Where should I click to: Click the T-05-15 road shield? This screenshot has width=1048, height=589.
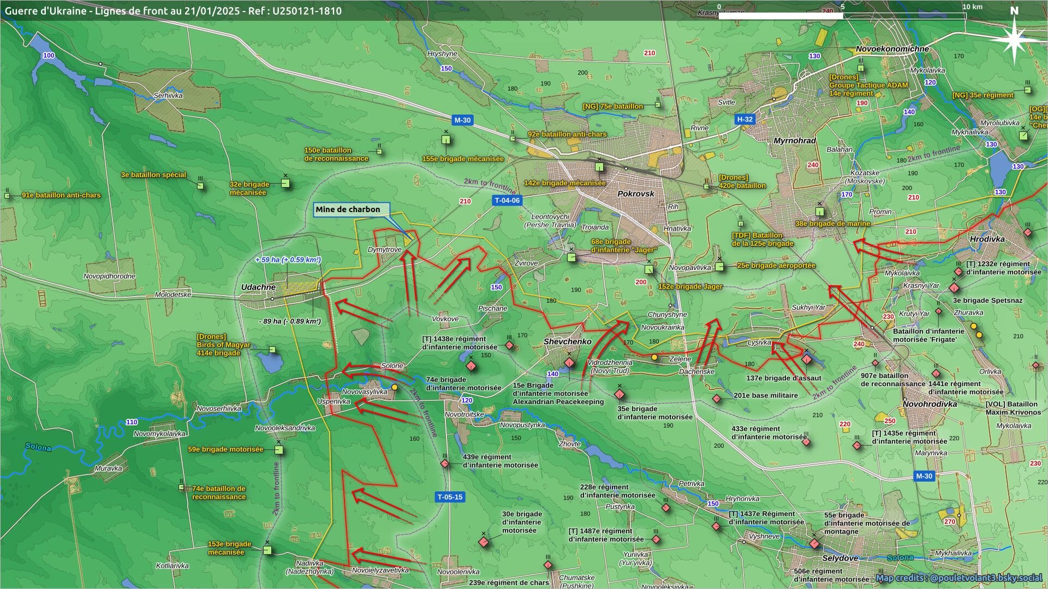(x=450, y=497)
